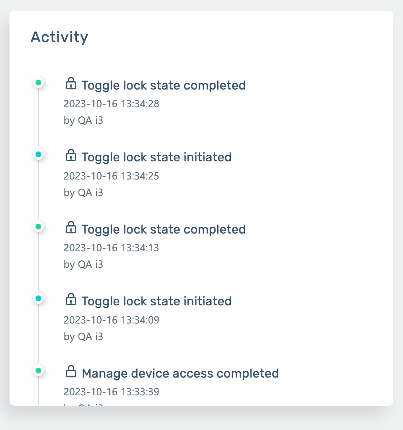Click the timestamp 2023-10-16 13:33:39
Image resolution: width=403 pixels, height=430 pixels.
pos(111,392)
